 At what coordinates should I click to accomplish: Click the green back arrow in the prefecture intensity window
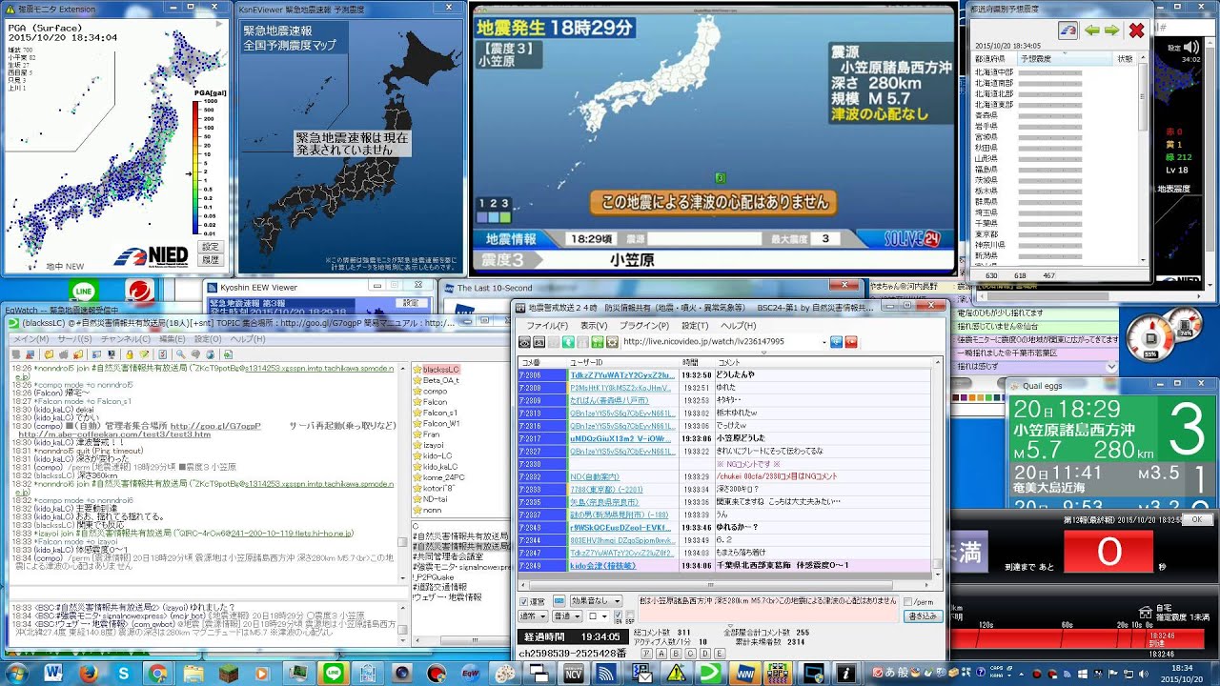tap(1092, 30)
